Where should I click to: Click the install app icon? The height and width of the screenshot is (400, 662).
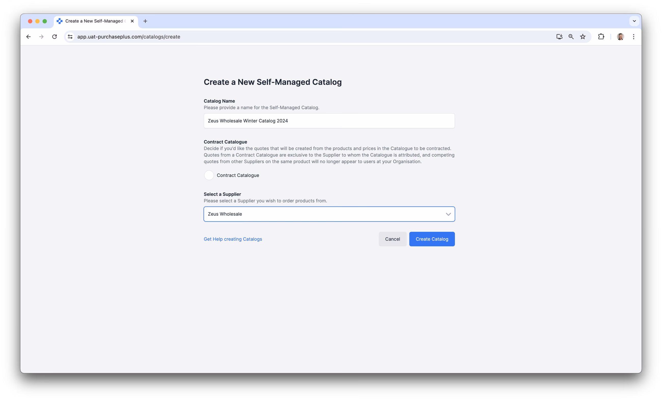click(x=559, y=37)
